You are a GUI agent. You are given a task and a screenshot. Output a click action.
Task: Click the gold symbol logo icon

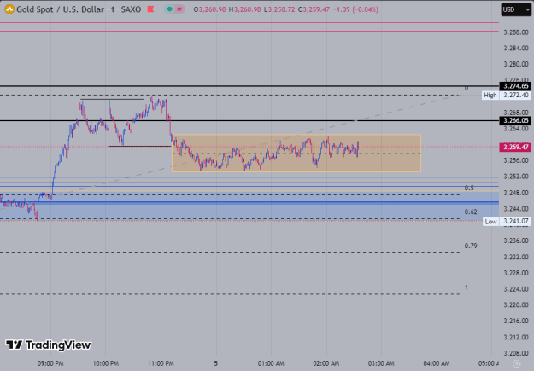coord(9,9)
